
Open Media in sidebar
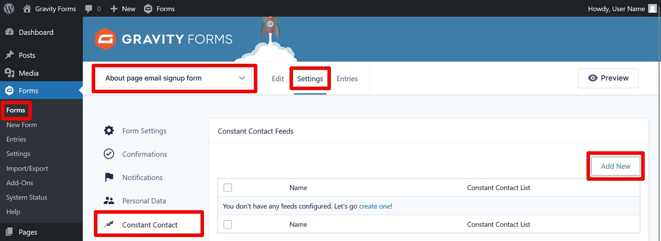(29, 73)
